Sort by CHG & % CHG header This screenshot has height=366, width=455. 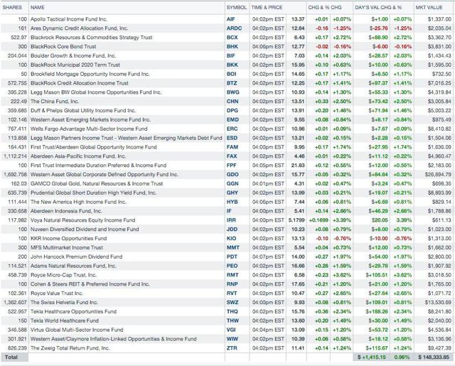(x=325, y=8)
